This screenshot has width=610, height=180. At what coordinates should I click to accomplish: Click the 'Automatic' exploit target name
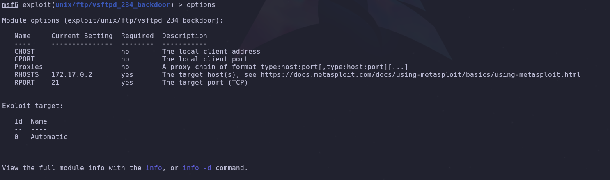tap(49, 137)
